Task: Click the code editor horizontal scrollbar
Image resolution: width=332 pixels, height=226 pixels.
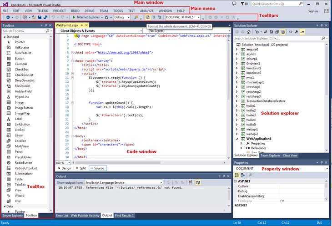Action: 118,162
